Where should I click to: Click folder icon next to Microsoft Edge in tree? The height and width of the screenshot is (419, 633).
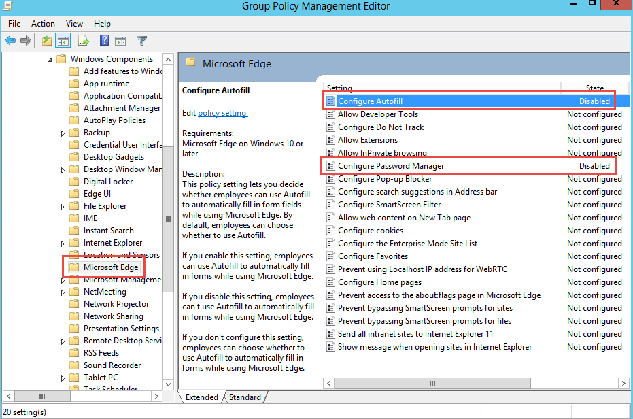(x=74, y=267)
